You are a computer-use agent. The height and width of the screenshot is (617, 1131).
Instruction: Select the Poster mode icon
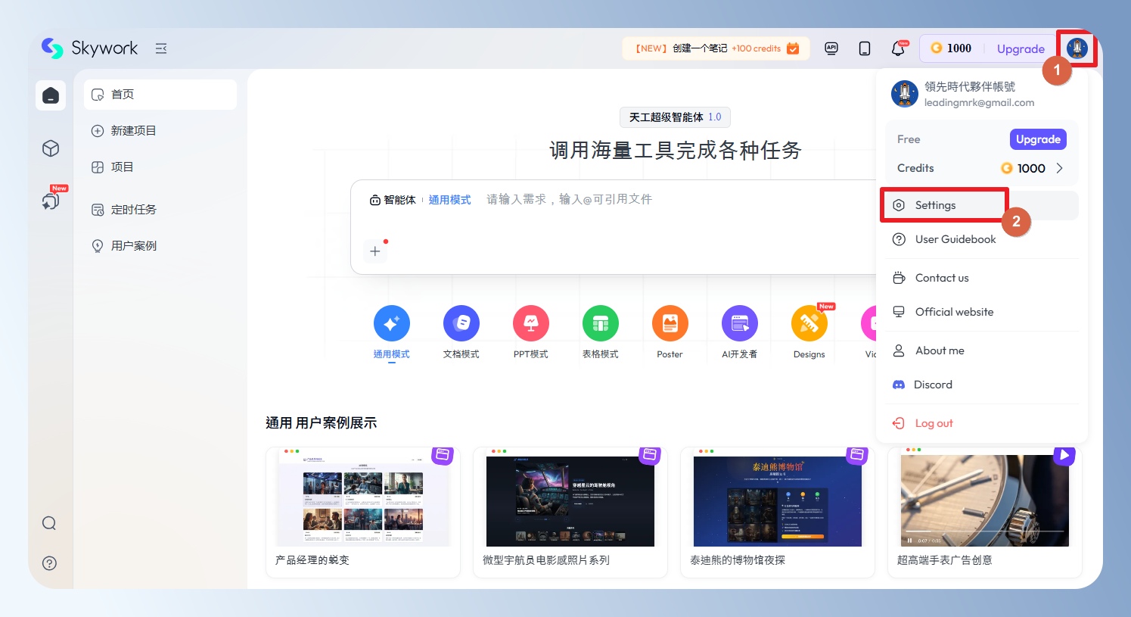670,324
